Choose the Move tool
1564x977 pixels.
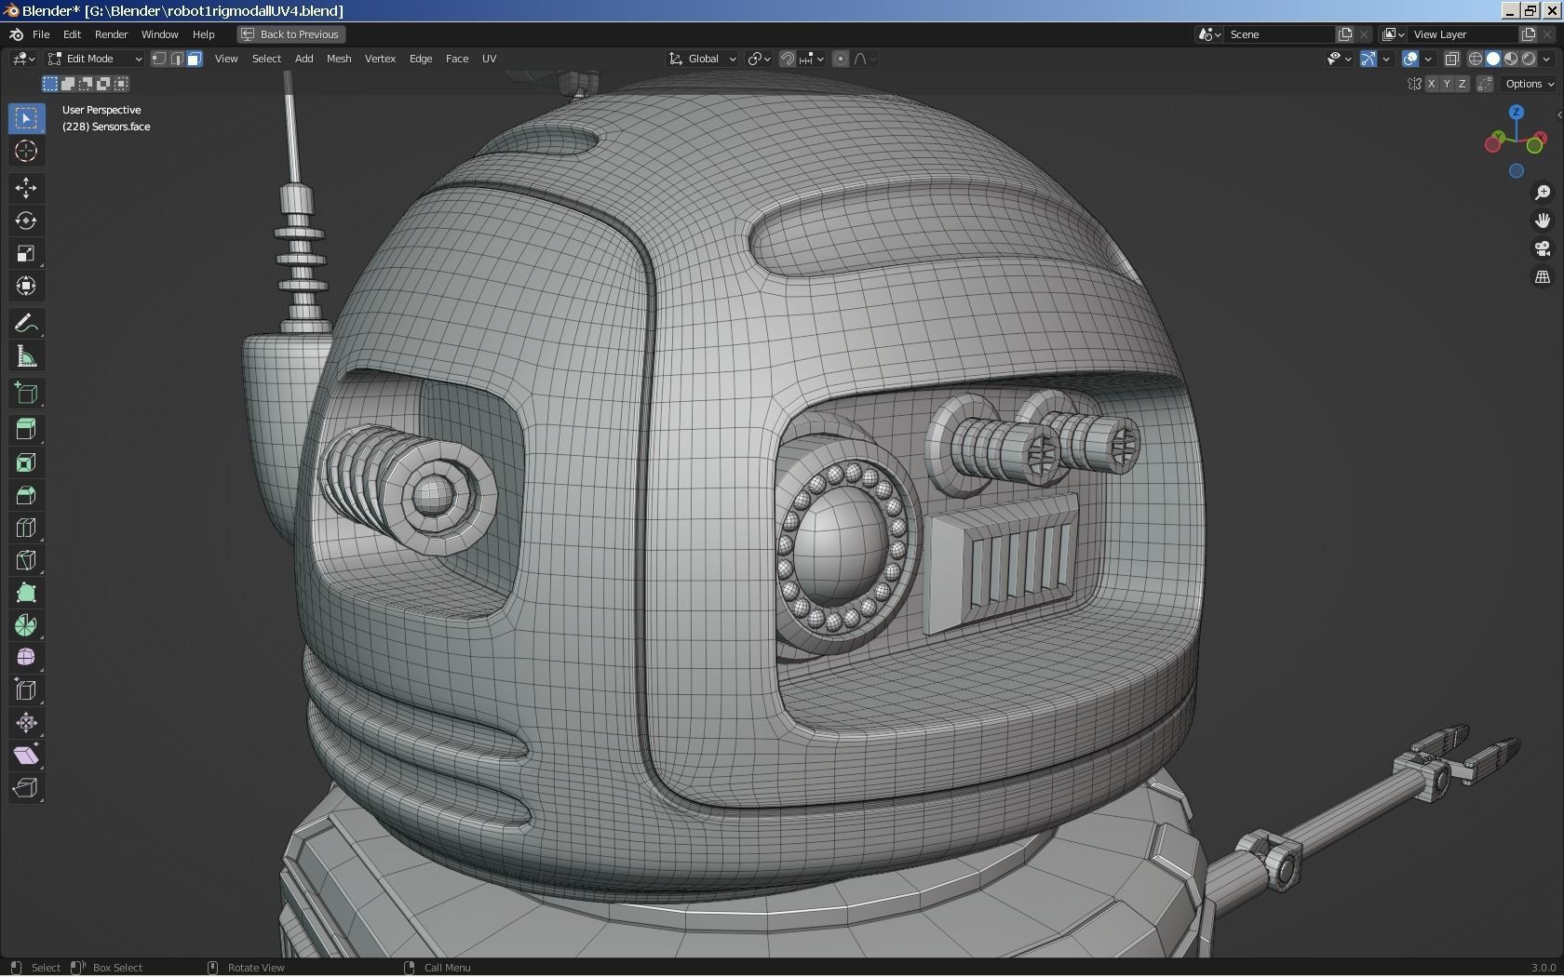[x=26, y=188]
